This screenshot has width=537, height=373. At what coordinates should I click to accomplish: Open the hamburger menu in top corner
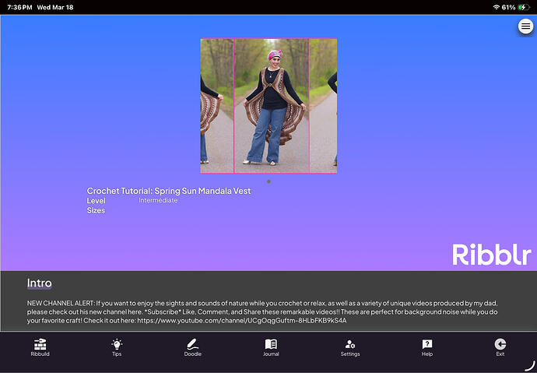point(525,26)
